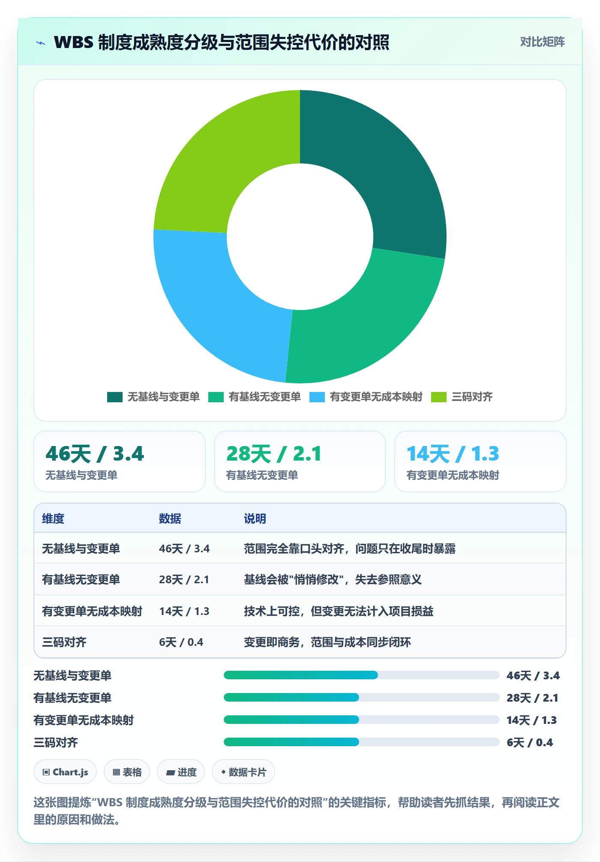Viewport: 600px width, 862px height.
Task: Select the 28天 / 2.1 data card
Action: (300, 461)
